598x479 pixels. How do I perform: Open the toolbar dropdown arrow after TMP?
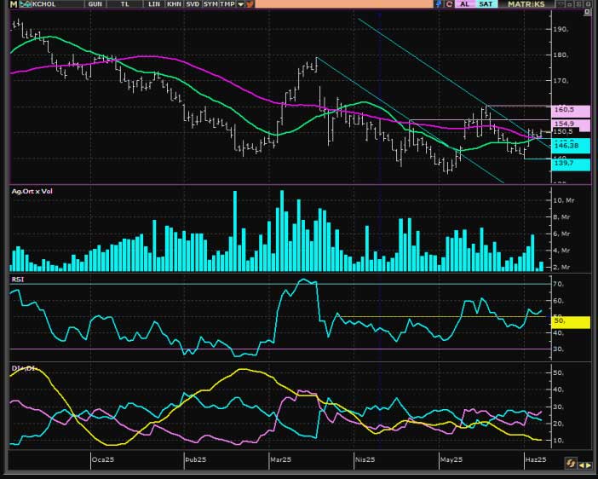[x=241, y=4]
